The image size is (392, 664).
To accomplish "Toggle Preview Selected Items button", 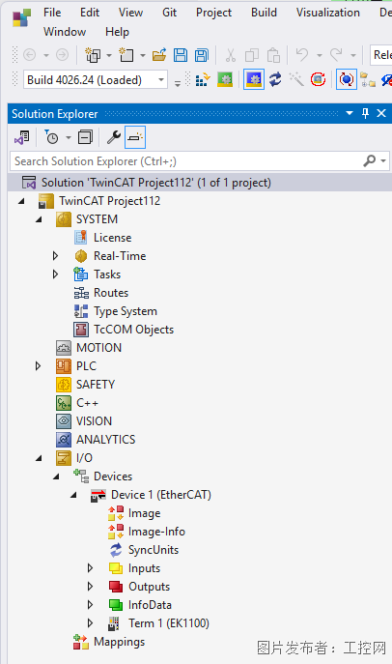I will 135,137.
